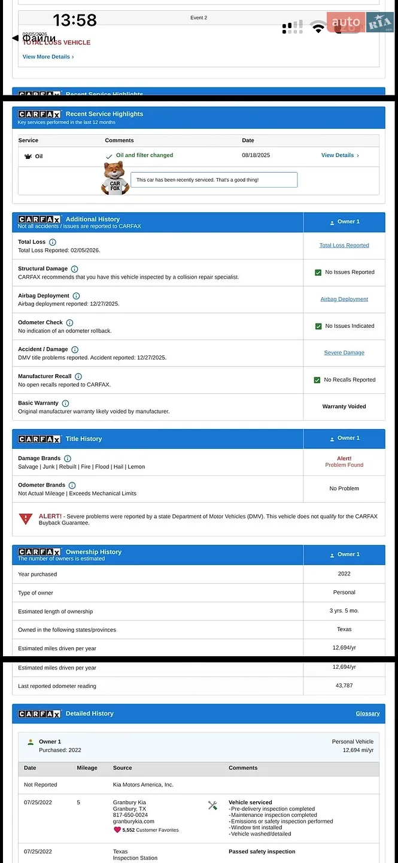Viewport: 398px width, 863px height.
Task: Open the Total Loss Reported link
Action: pos(344,246)
